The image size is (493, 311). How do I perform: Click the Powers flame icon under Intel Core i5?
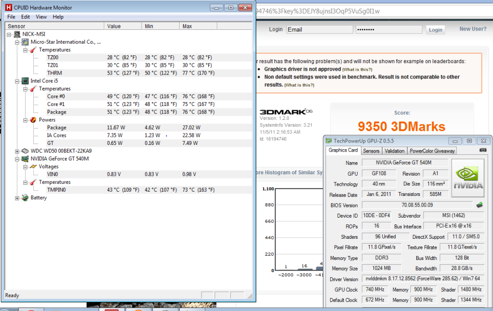[x=33, y=120]
